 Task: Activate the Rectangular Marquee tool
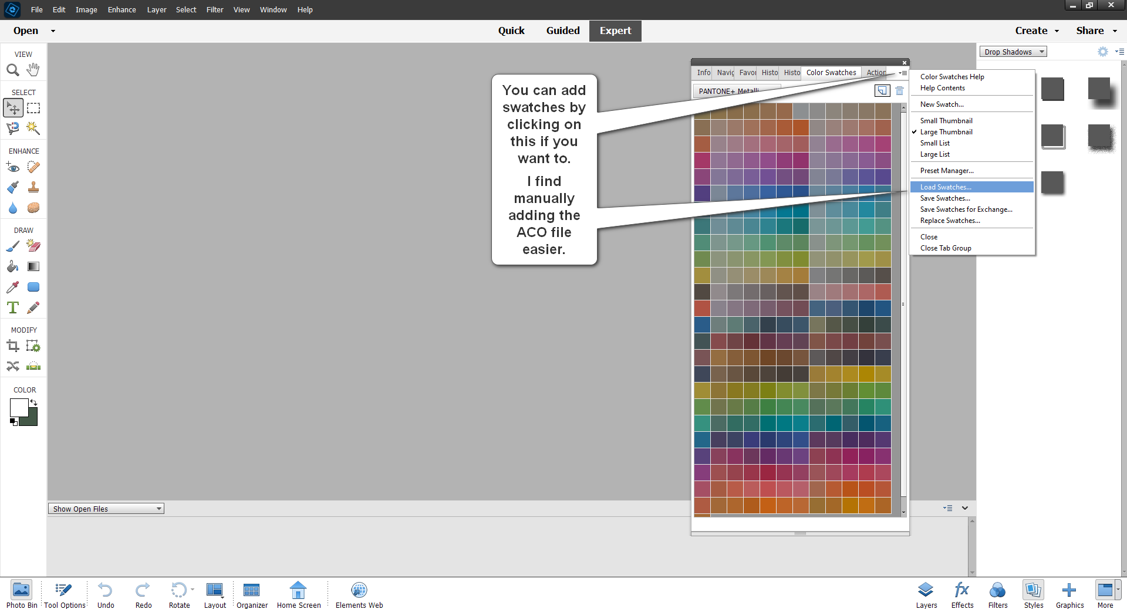pos(33,107)
